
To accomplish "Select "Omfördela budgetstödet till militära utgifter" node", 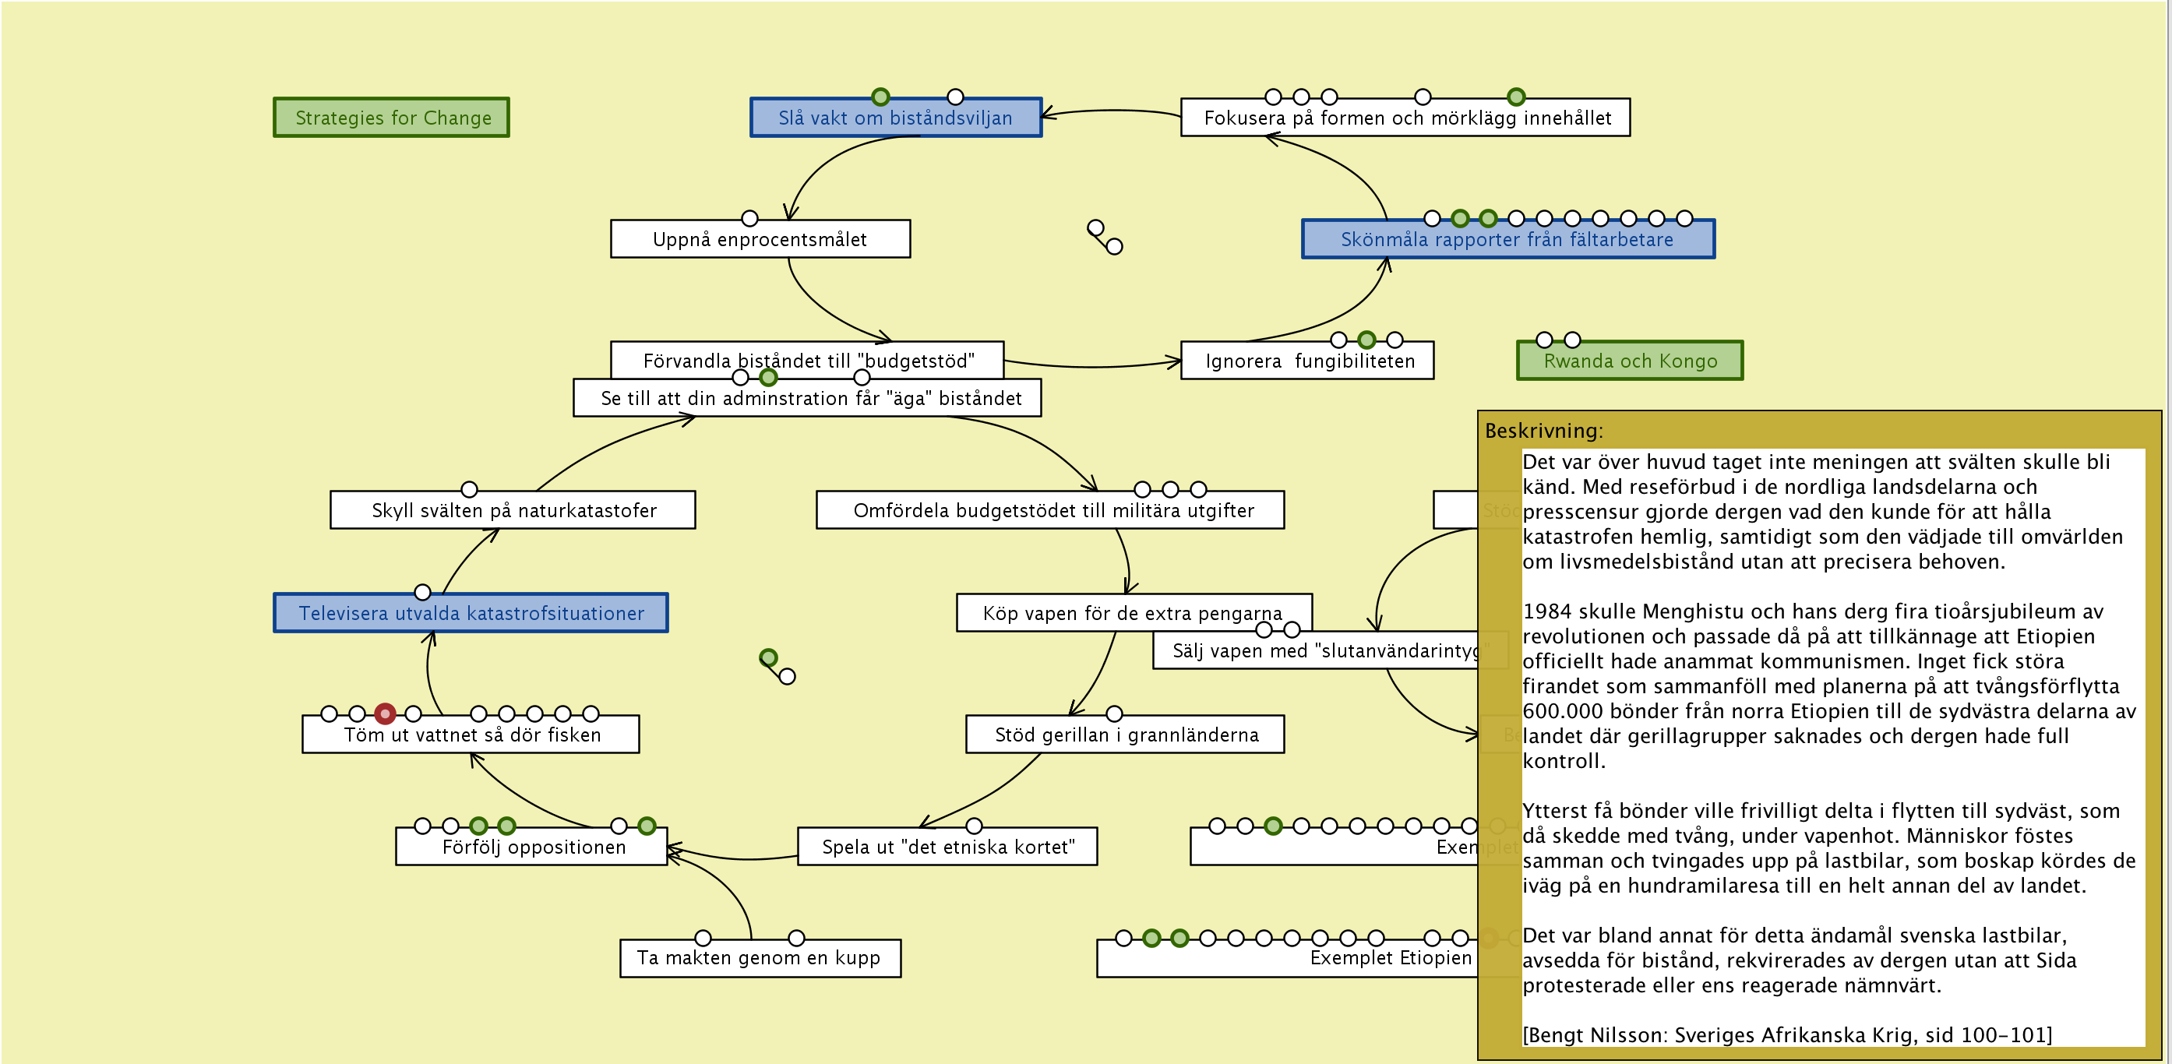I will (x=1052, y=510).
